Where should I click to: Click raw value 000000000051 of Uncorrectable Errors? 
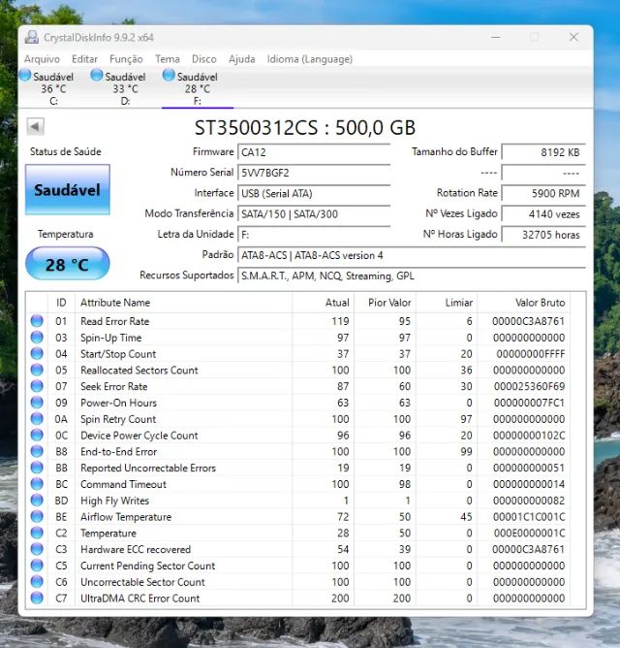pos(529,468)
